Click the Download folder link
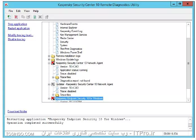 point(17,111)
